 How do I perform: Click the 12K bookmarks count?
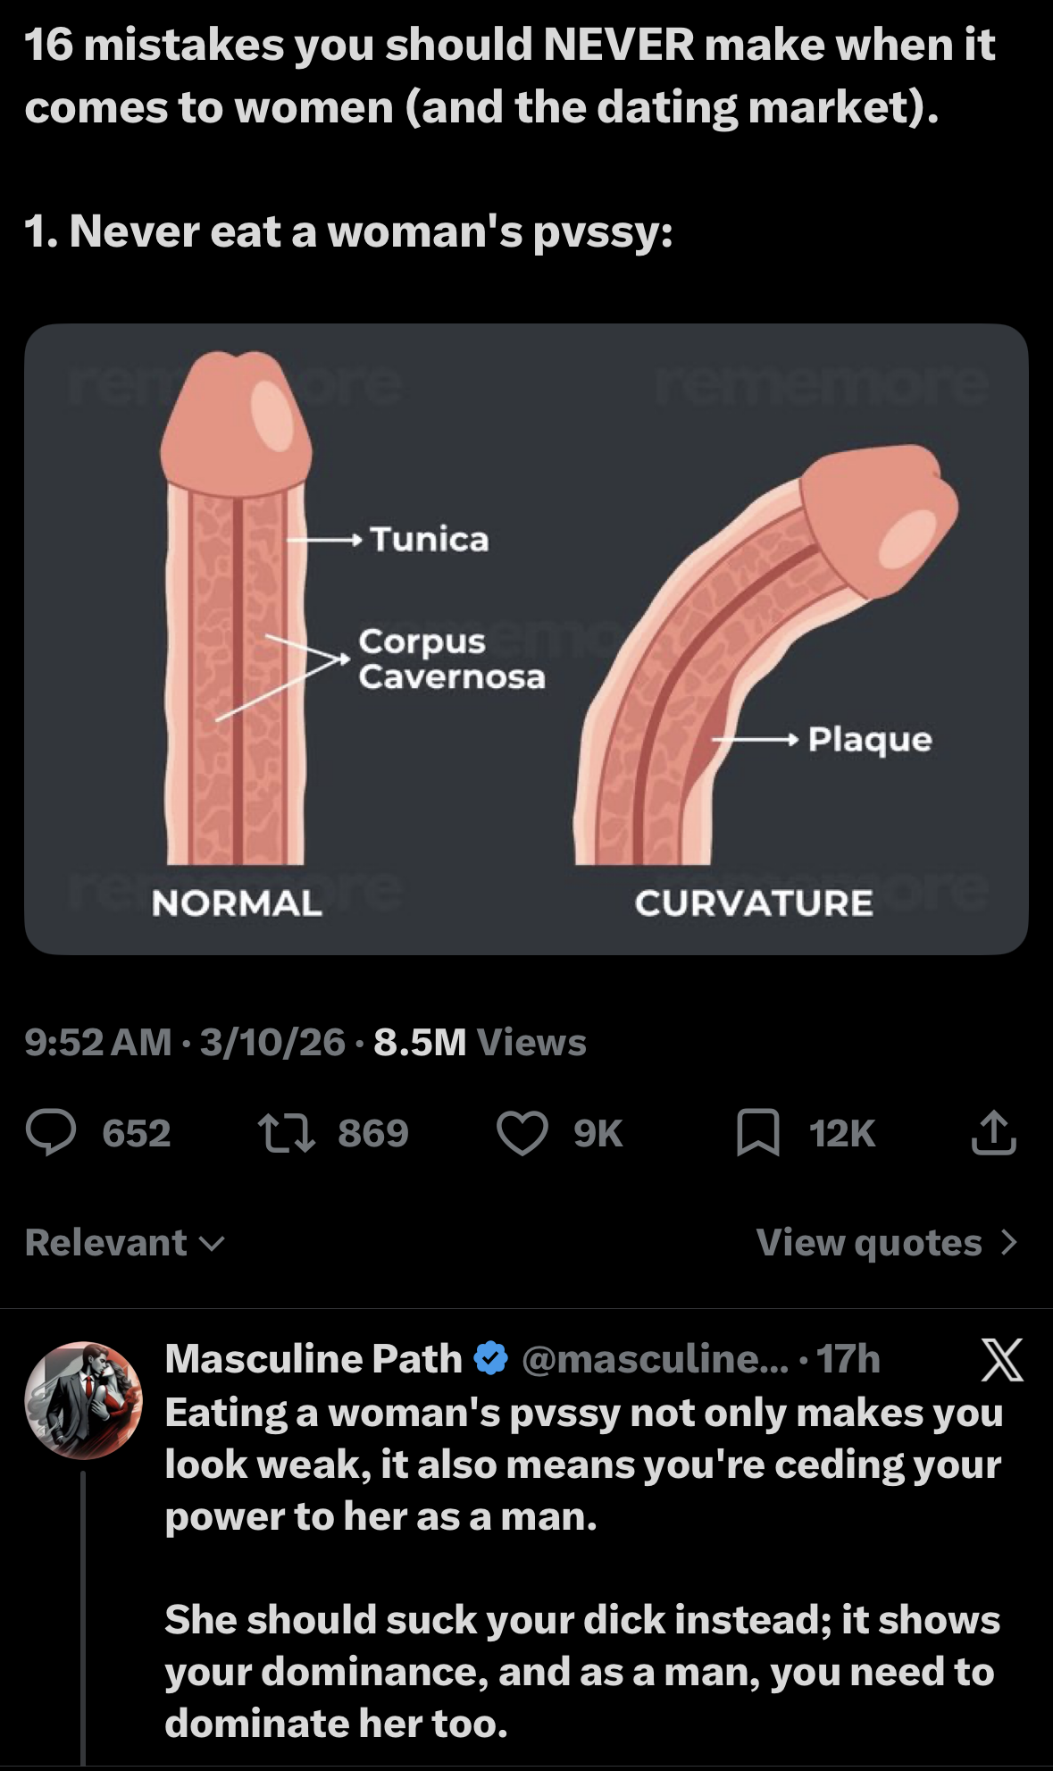click(x=842, y=1133)
